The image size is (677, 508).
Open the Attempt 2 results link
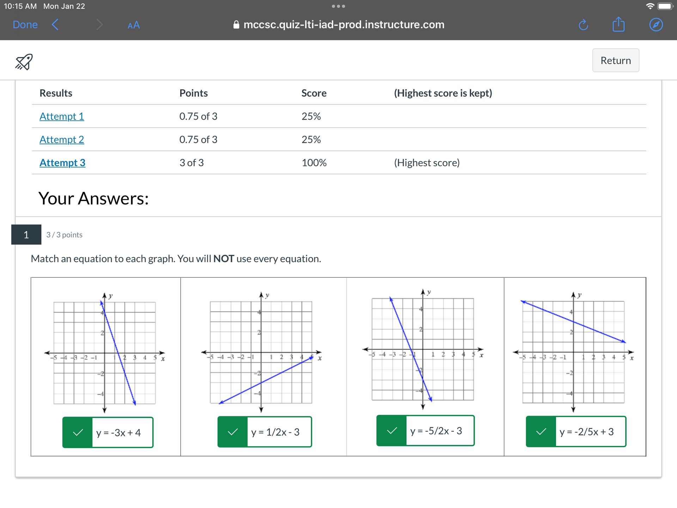(62, 139)
